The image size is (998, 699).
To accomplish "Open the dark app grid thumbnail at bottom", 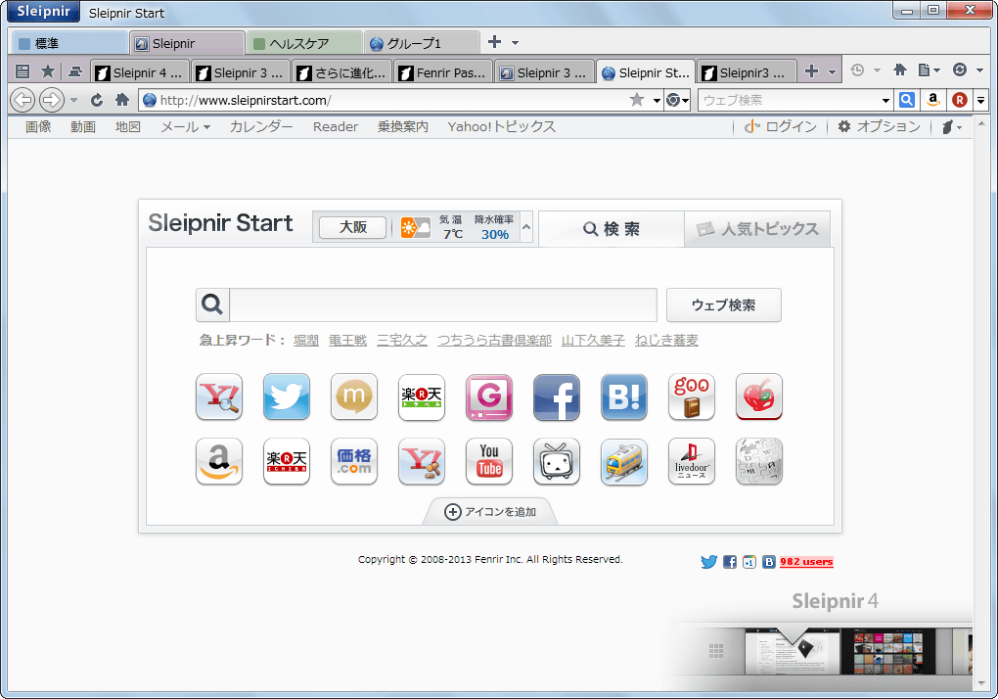I will point(888,651).
